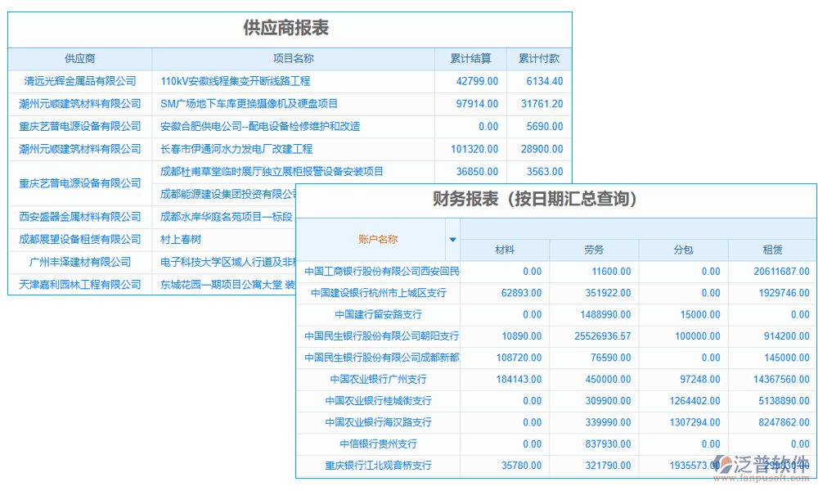Screen dimensions: 818x491
Task: Open the 账户名称 filter dropdown arrow
Action: click(453, 238)
